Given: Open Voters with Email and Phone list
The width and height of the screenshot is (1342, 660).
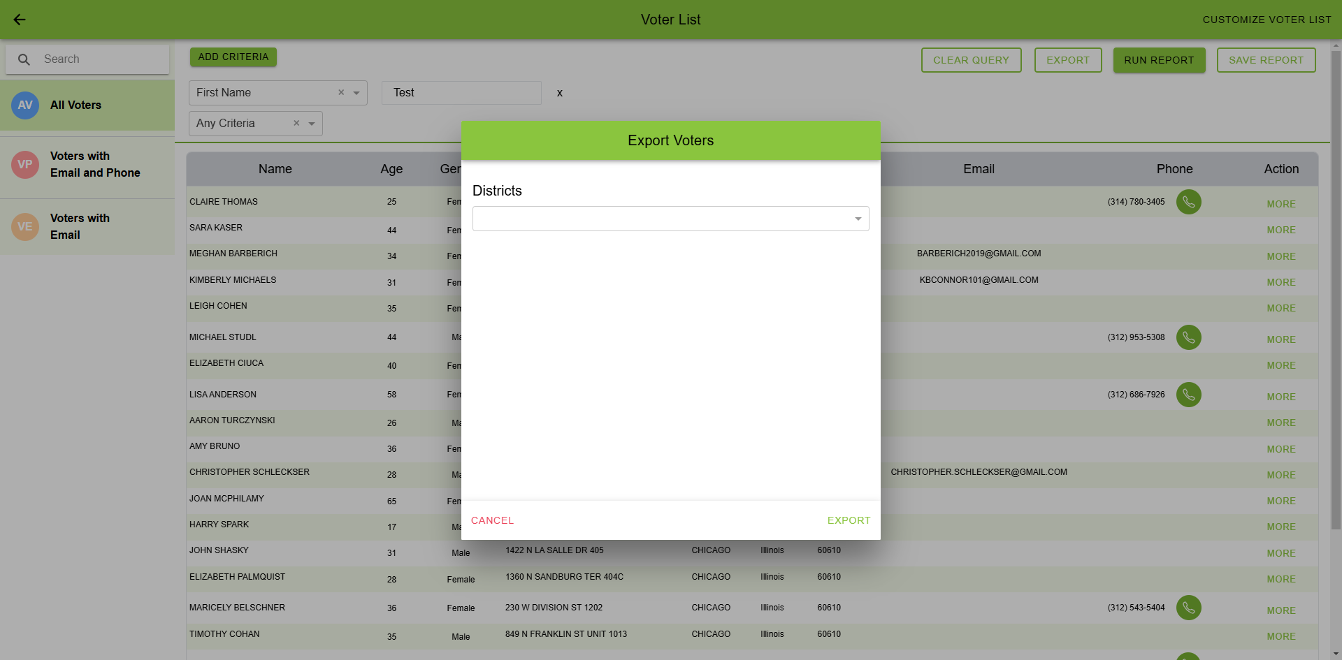Looking at the screenshot, I should [87, 165].
